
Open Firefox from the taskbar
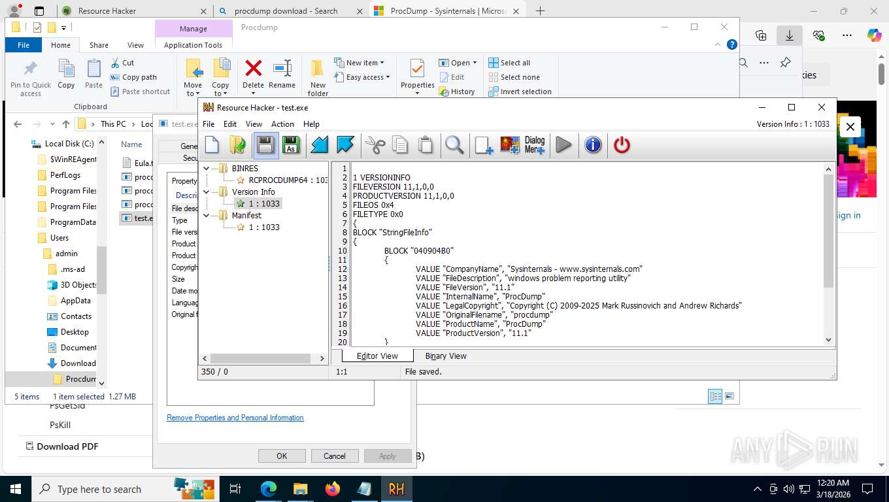(x=333, y=489)
